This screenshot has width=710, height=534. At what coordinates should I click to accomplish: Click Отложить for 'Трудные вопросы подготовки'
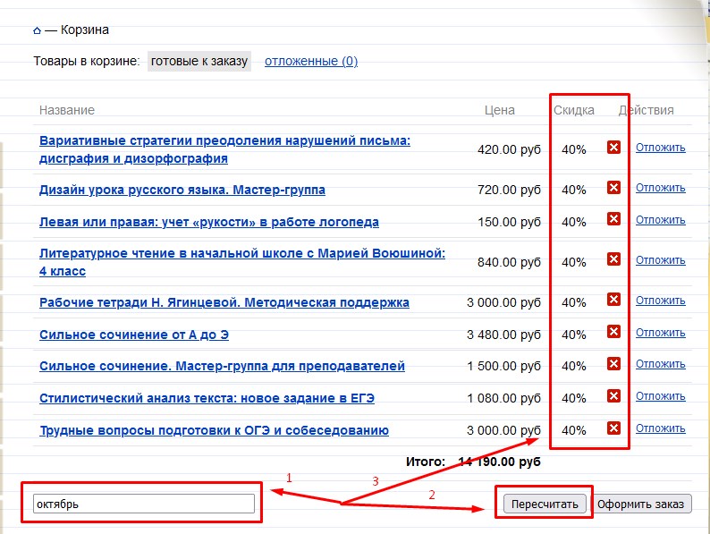click(x=660, y=428)
